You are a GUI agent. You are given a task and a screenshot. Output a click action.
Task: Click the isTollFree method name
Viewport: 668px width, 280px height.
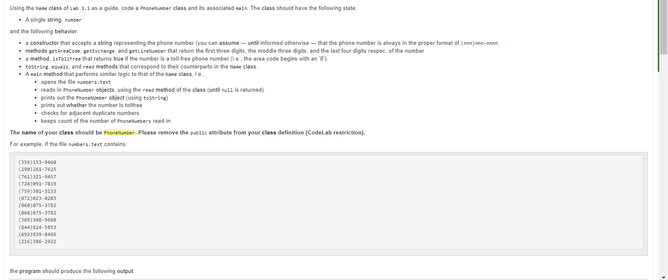pyautogui.click(x=67, y=59)
